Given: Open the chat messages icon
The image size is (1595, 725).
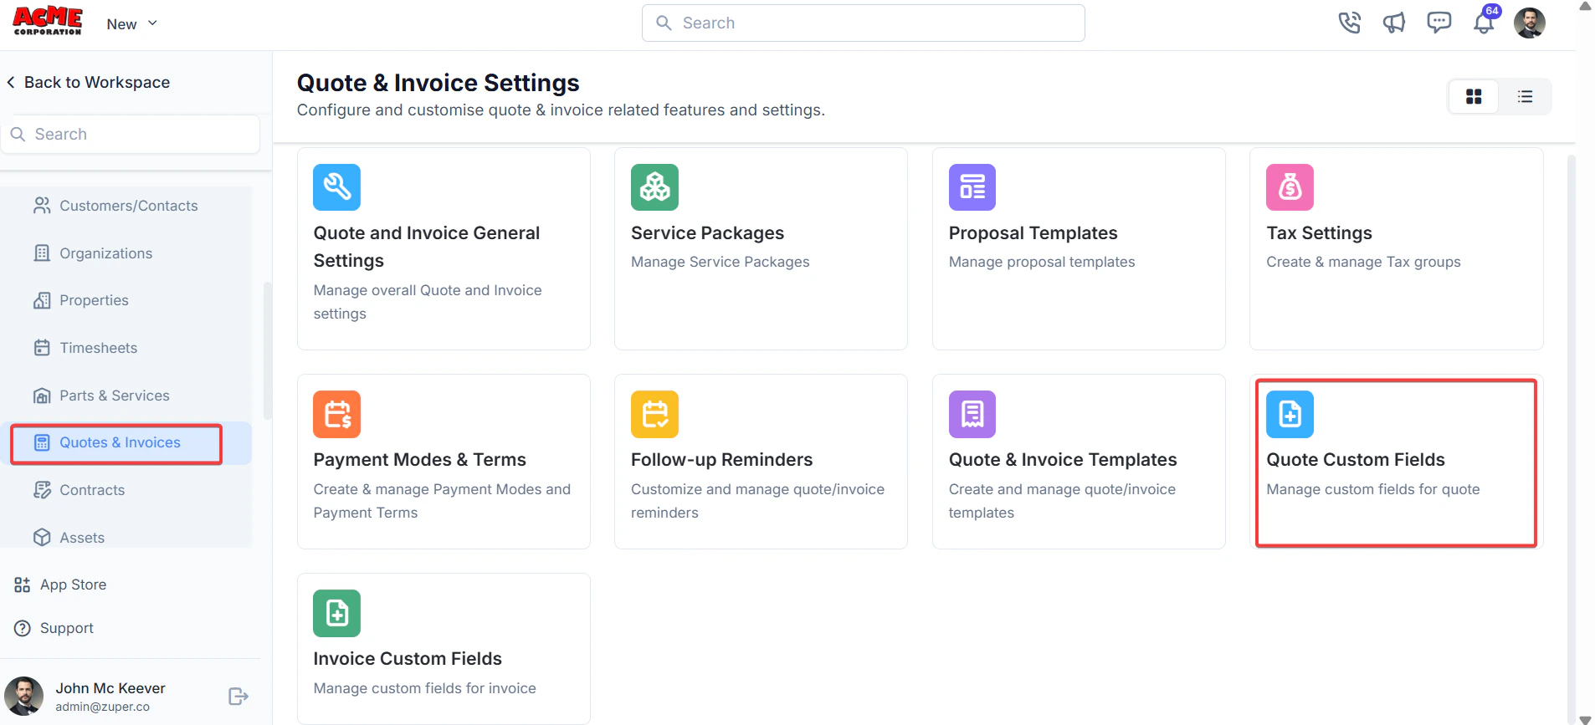Looking at the screenshot, I should click(x=1439, y=23).
